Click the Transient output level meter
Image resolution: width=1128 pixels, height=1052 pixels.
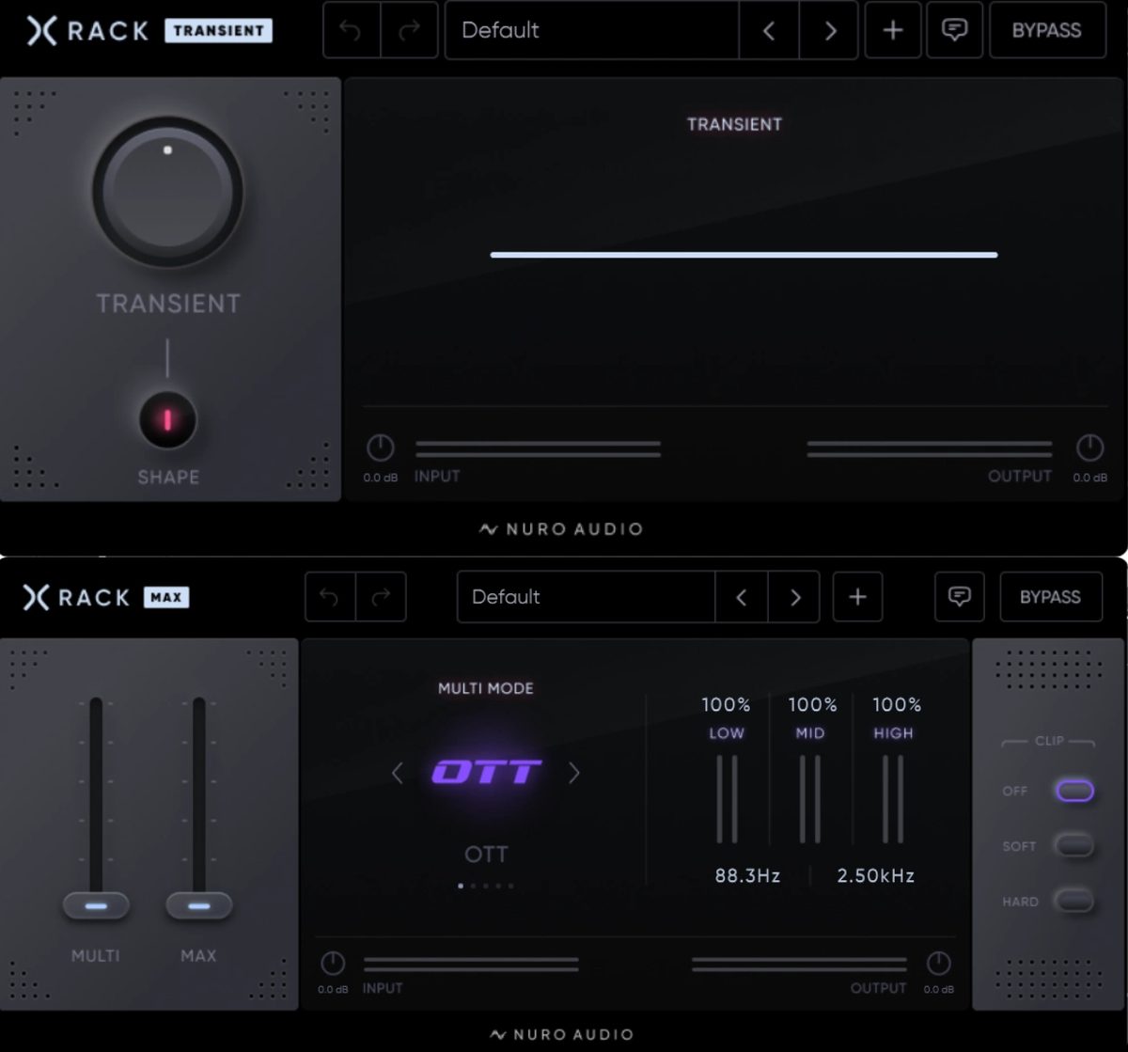point(930,449)
